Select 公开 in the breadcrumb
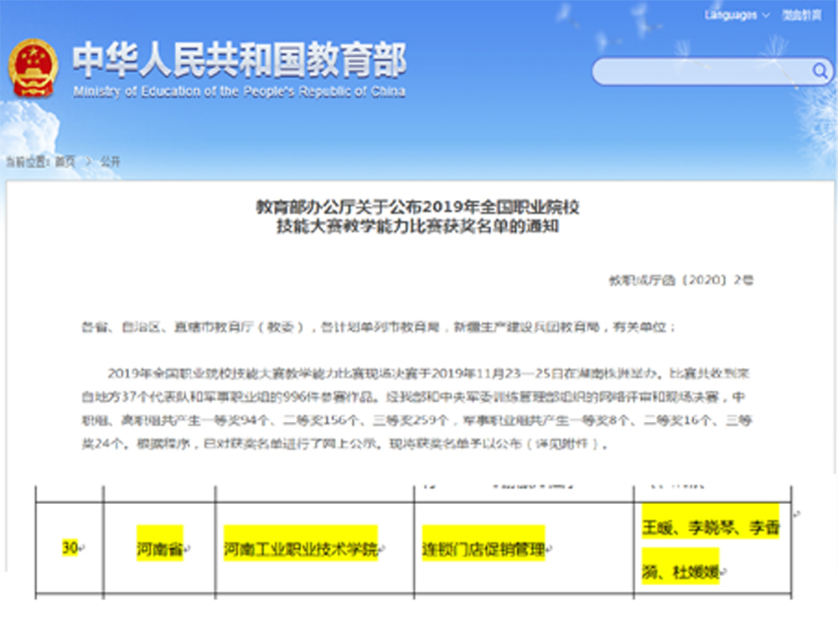Image resolution: width=838 pixels, height=627 pixels. tap(111, 162)
